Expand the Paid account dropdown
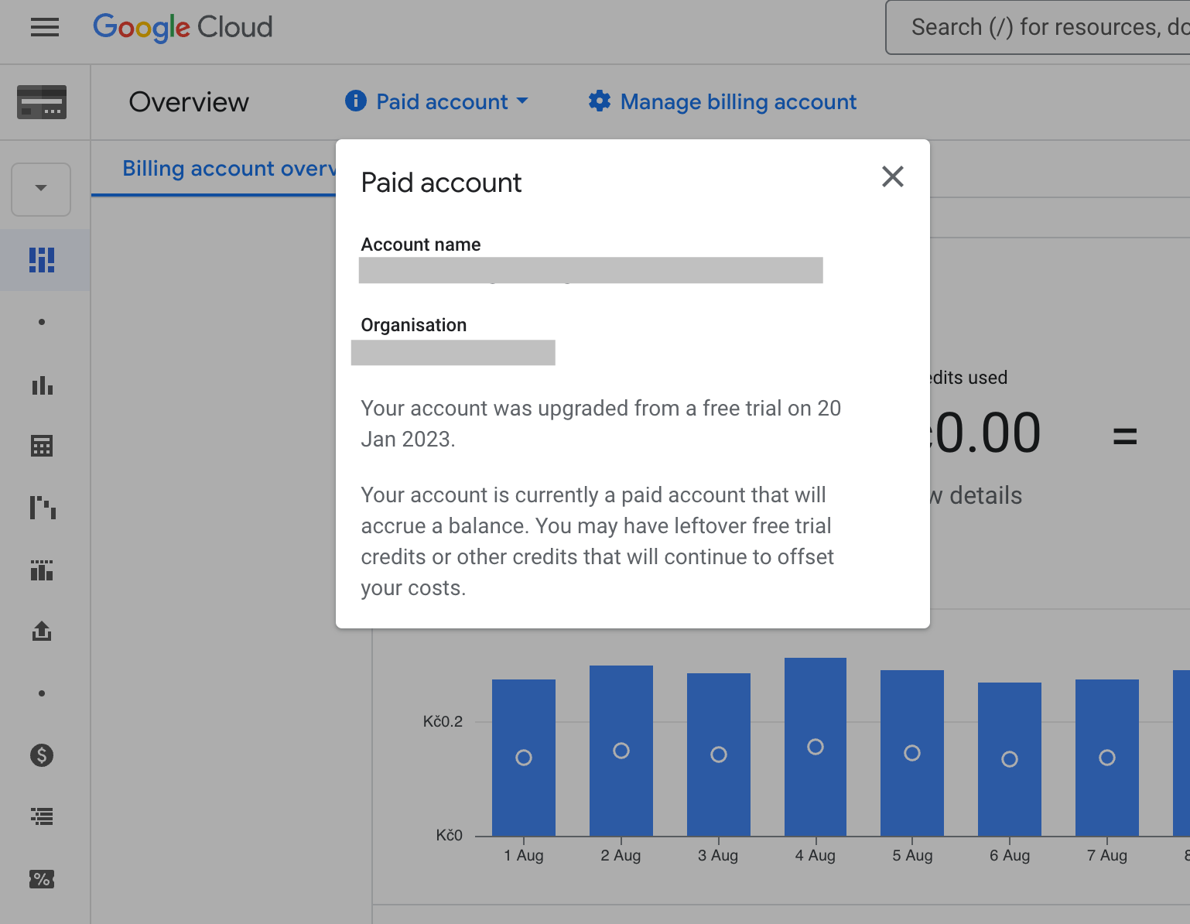This screenshot has height=924, width=1190. pyautogui.click(x=437, y=101)
